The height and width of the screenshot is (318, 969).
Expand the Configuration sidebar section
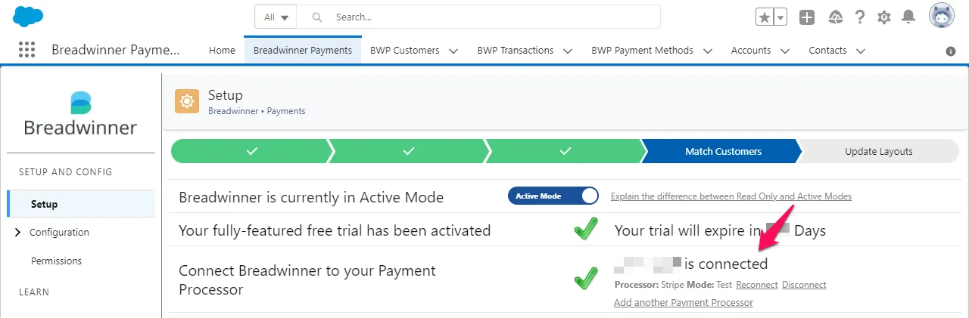[17, 233]
